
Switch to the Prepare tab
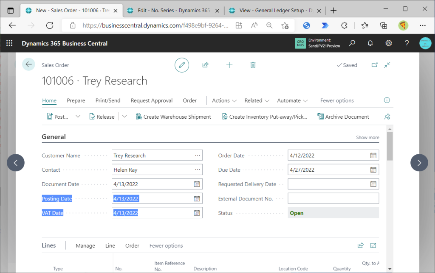pyautogui.click(x=76, y=100)
